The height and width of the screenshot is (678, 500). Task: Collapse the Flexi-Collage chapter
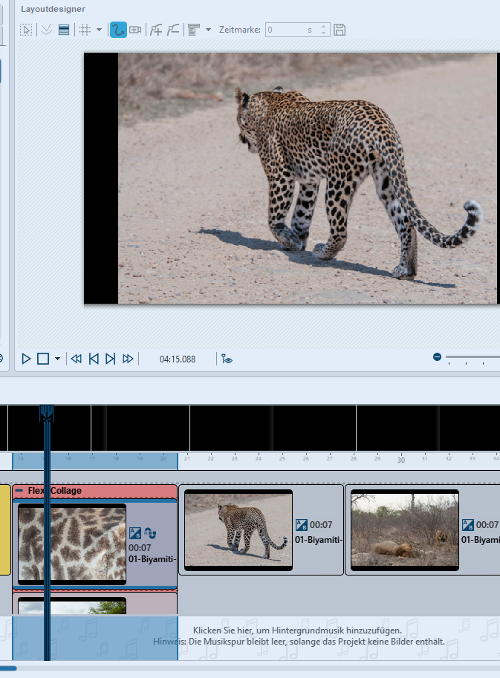[x=19, y=491]
